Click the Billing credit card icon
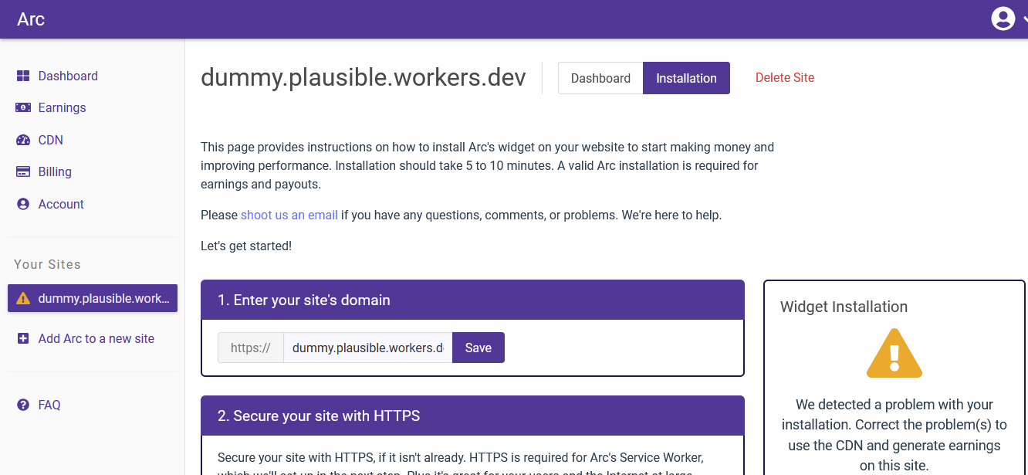 point(23,172)
